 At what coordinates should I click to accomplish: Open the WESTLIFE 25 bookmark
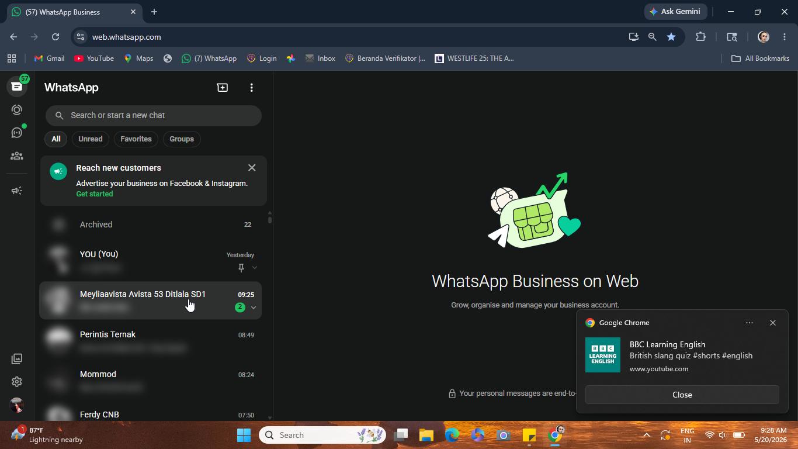click(474, 58)
